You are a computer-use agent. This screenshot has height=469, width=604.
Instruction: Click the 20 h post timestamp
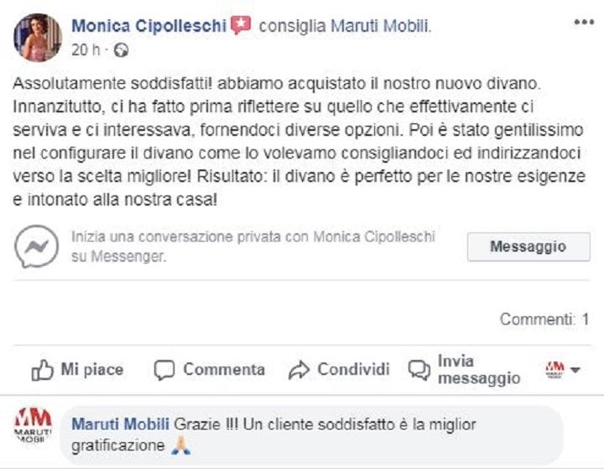click(86, 50)
